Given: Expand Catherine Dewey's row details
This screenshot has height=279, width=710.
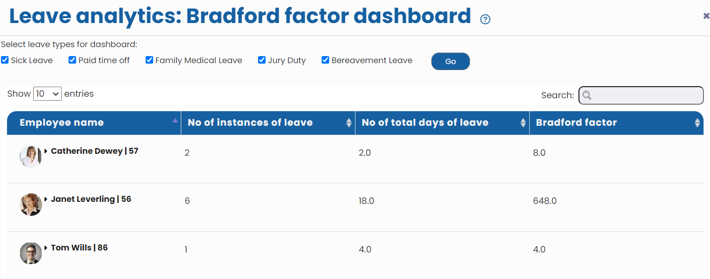Looking at the screenshot, I should pos(46,151).
